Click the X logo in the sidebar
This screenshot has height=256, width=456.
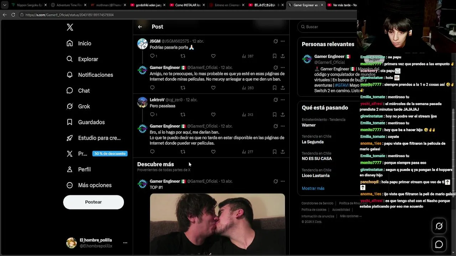click(x=70, y=27)
